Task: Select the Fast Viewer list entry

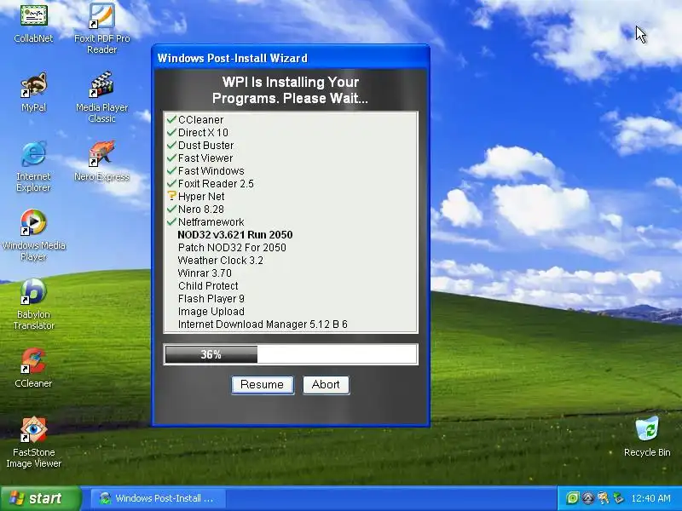Action: pyautogui.click(x=205, y=158)
